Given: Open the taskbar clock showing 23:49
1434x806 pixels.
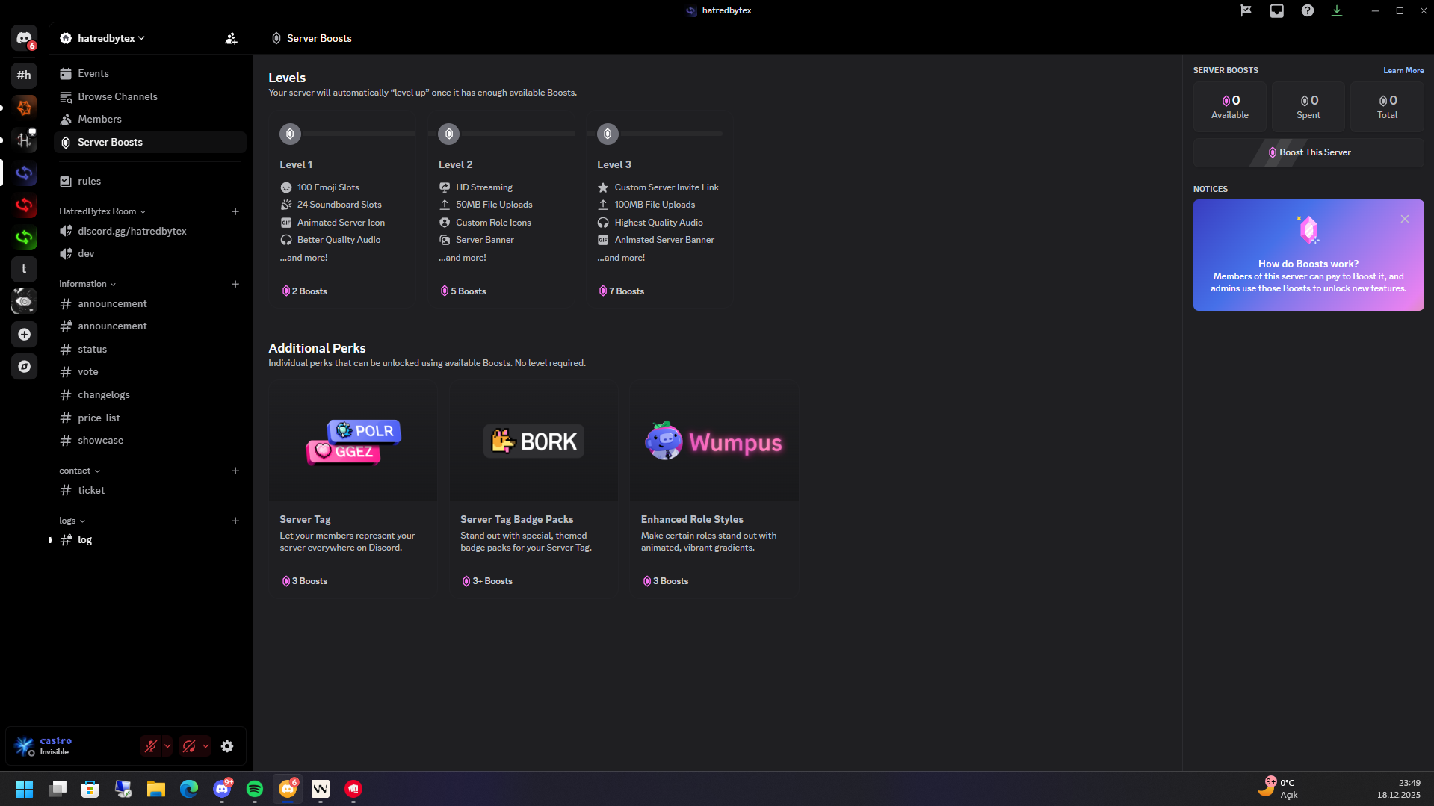Looking at the screenshot, I should click(x=1398, y=789).
